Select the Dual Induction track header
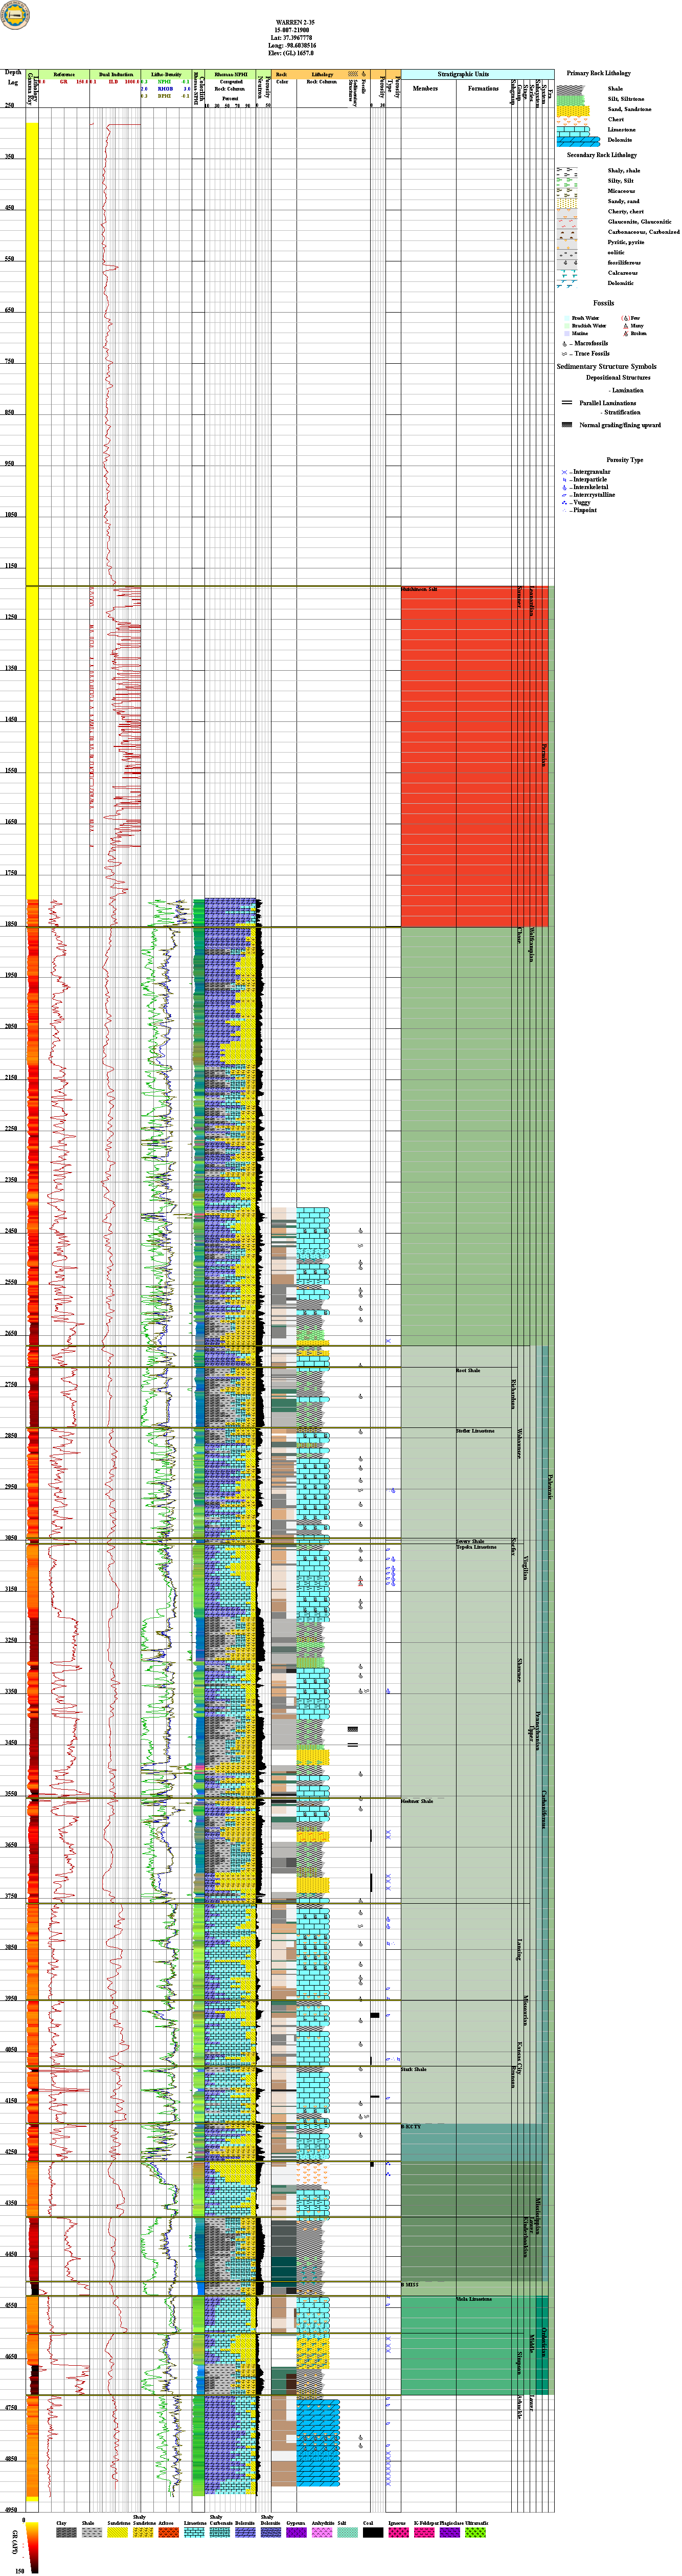 [x=116, y=74]
